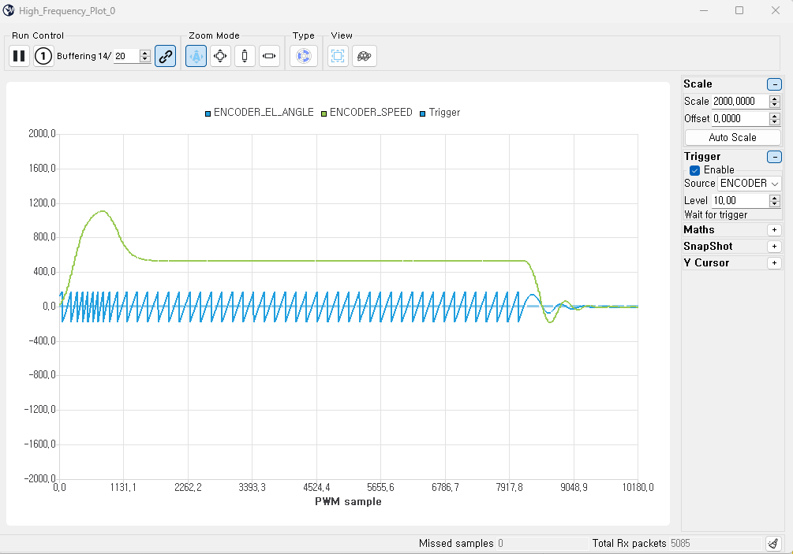Click the Auto Scale button
The image size is (793, 554).
pos(732,136)
